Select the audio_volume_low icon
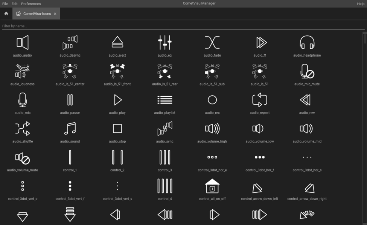The image size is (367, 225). 258,129
